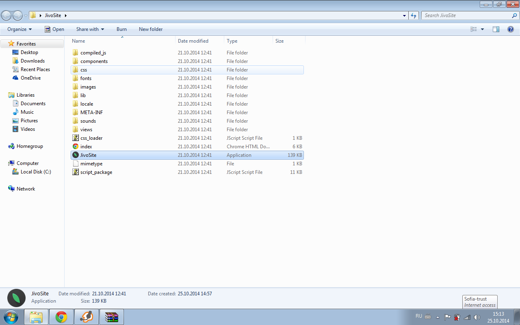Image resolution: width=520 pixels, height=325 pixels.
Task: Expand the address bar history dropdown
Action: 404,15
